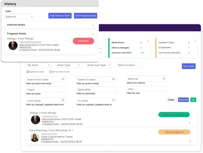This screenshot has height=153, width=203.
Task: Open the three-dot menu on the Care Planning note
Action: (190, 141)
